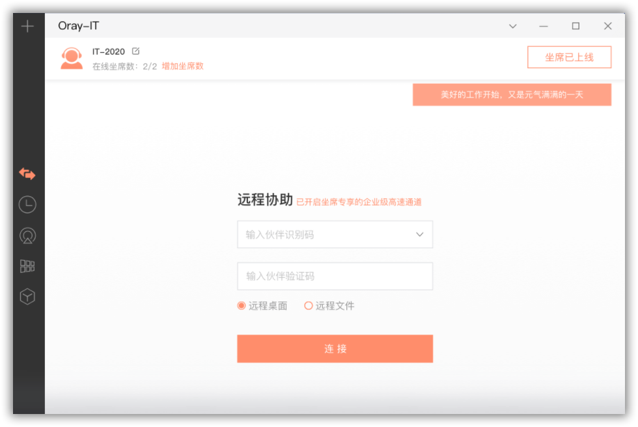This screenshot has width=638, height=427.
Task: Click the 输入伙伴验证码 input field
Action: pyautogui.click(x=335, y=276)
